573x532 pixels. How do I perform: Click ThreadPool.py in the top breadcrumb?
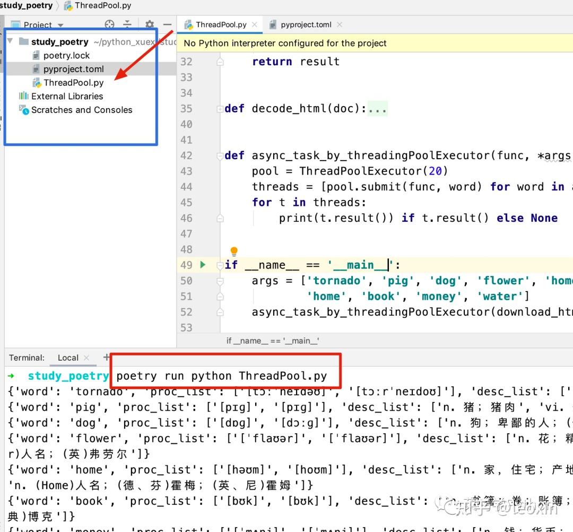tap(98, 5)
